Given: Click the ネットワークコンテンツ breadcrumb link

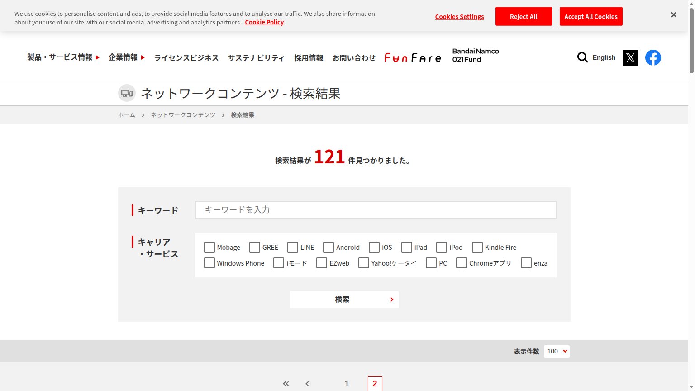Looking at the screenshot, I should [183, 115].
